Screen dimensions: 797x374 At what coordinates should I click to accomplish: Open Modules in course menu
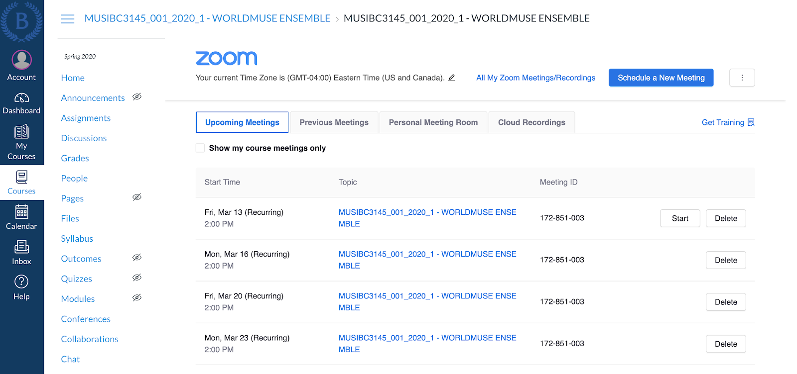coord(78,299)
